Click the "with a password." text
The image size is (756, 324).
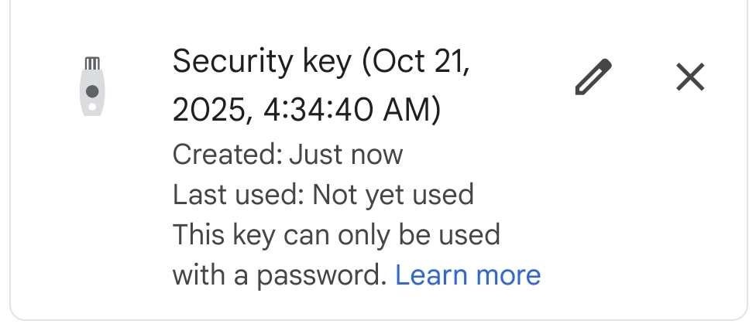pos(279,275)
